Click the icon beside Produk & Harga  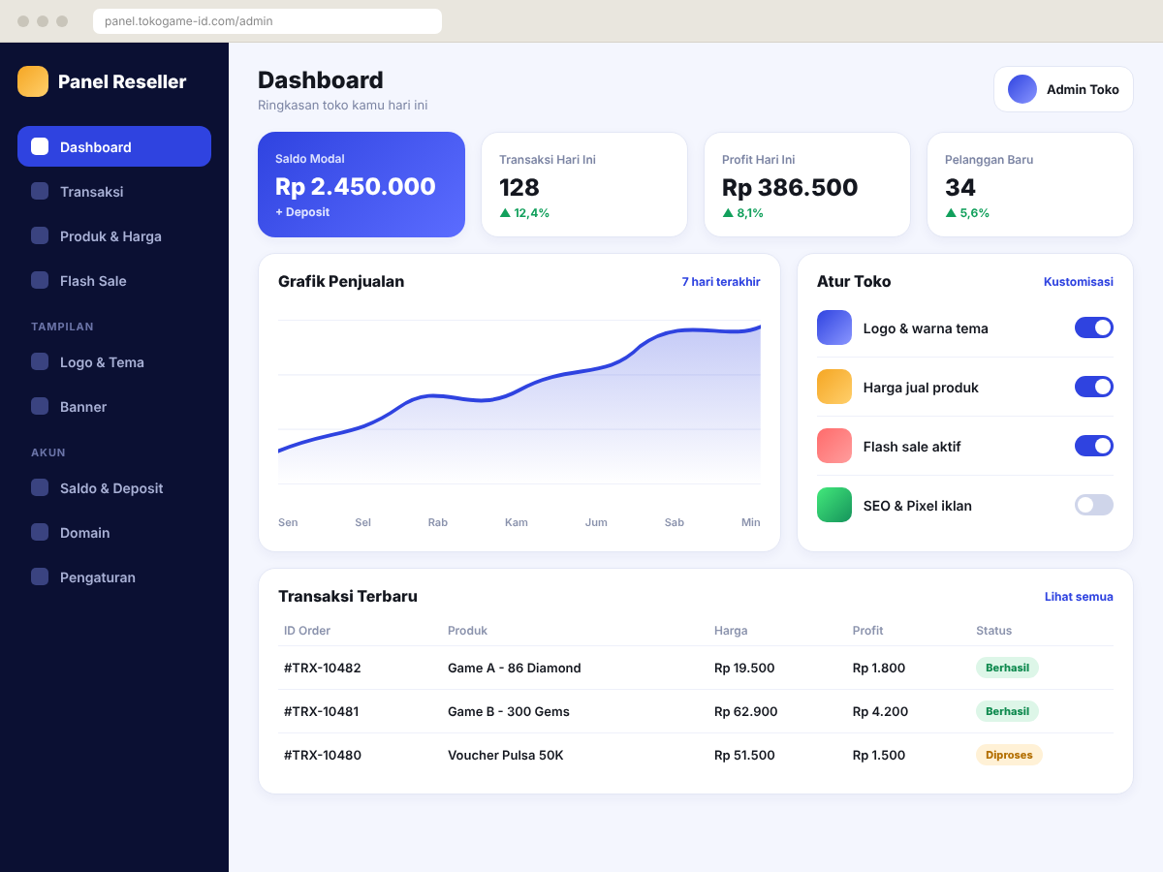coord(40,235)
